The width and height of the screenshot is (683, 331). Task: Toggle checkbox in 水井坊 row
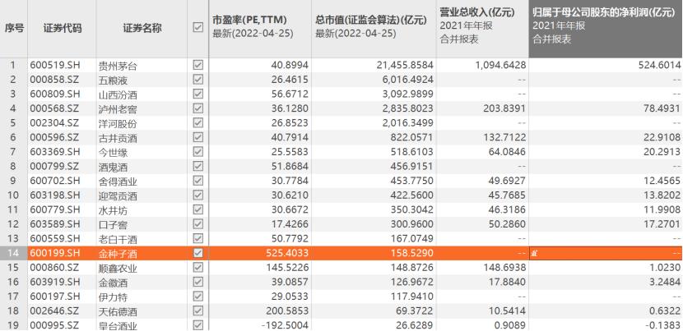(x=197, y=209)
